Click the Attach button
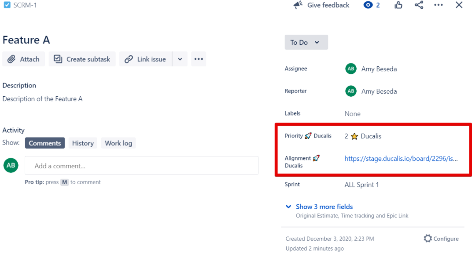 (x=24, y=59)
